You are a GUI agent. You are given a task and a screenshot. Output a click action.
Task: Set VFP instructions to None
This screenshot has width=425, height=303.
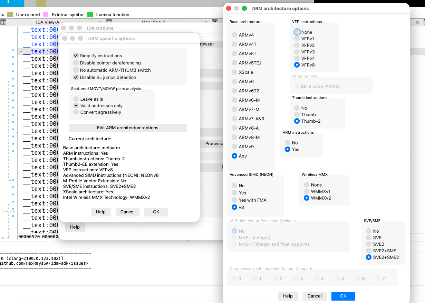(x=297, y=32)
